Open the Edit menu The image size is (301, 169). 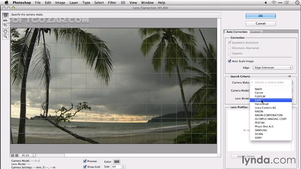(48, 3)
